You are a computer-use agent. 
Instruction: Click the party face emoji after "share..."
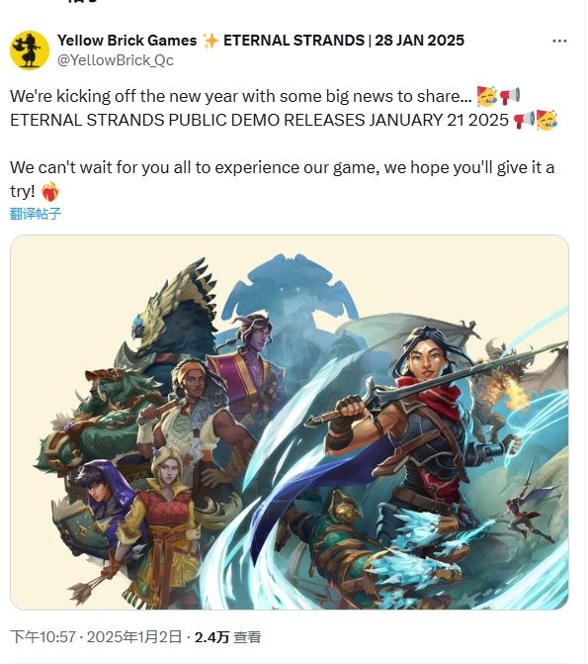click(x=487, y=96)
